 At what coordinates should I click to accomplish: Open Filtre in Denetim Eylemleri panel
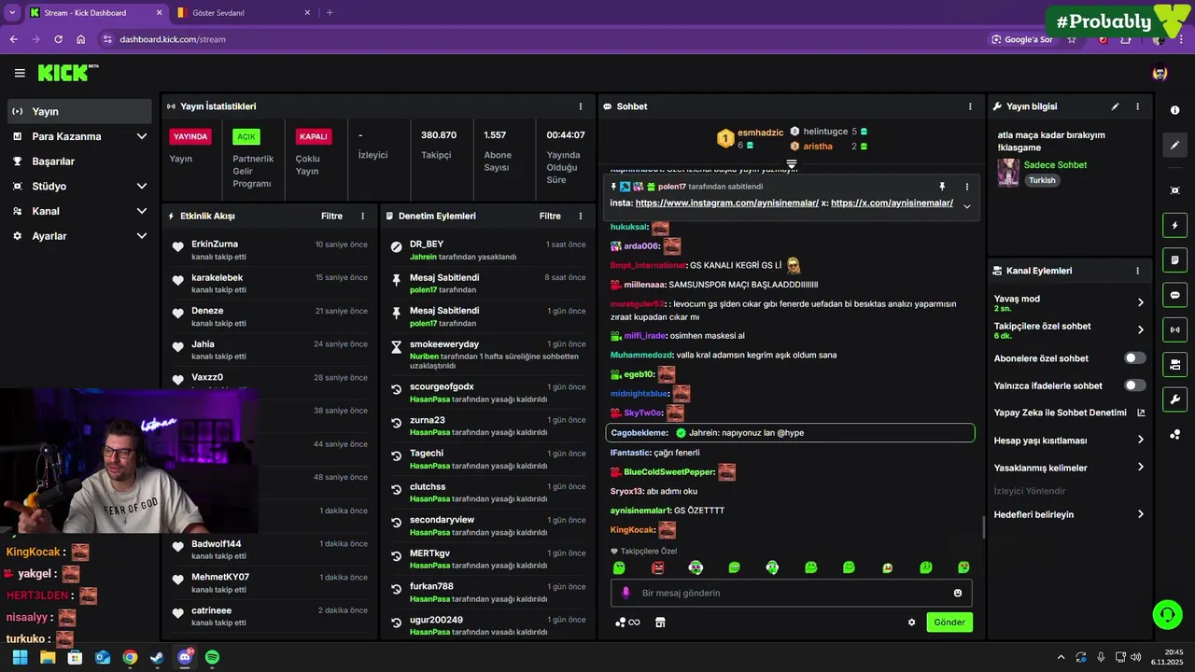(550, 216)
